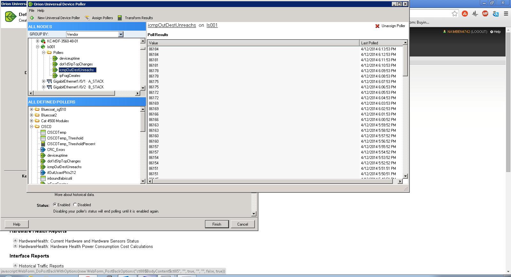The image size is (511, 277).
Task: Click the inboundfabricutil table icon
Action: (x=43, y=178)
